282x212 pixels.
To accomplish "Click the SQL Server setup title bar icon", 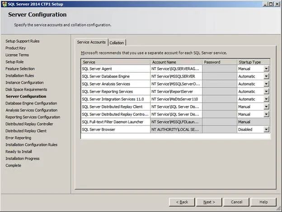I will (5, 4).
